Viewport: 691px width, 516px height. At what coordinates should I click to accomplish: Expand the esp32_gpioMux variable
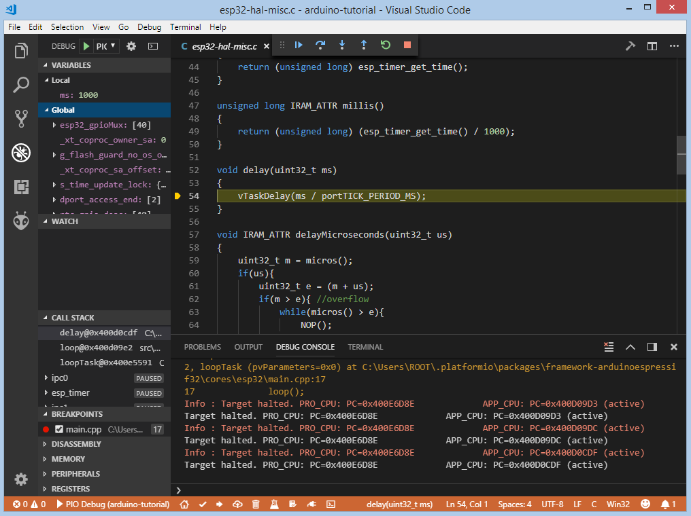[x=54, y=125]
